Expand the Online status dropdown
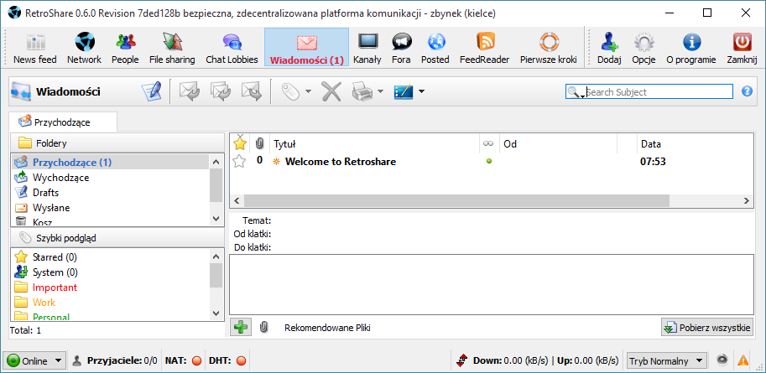This screenshot has height=373, width=766. click(58, 361)
